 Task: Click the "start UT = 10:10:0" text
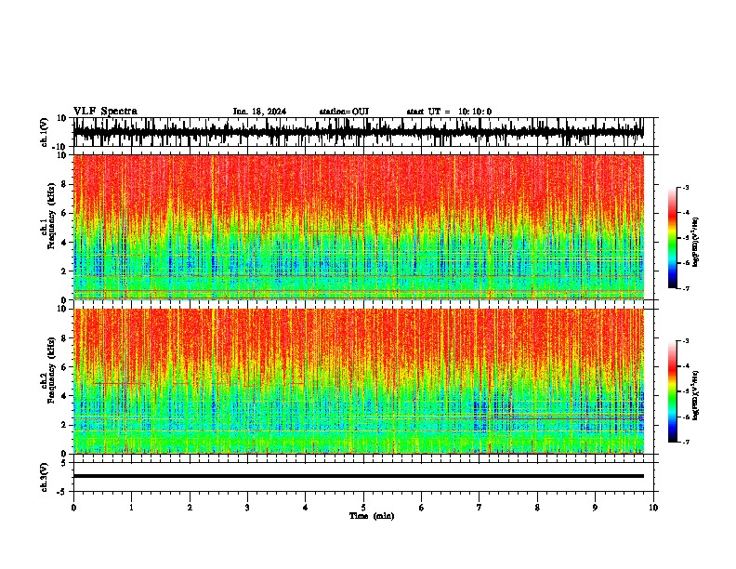click(449, 112)
